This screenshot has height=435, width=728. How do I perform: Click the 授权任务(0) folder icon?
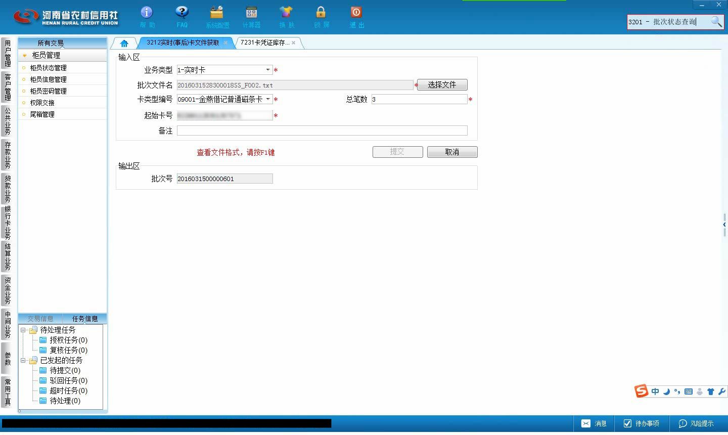point(43,340)
